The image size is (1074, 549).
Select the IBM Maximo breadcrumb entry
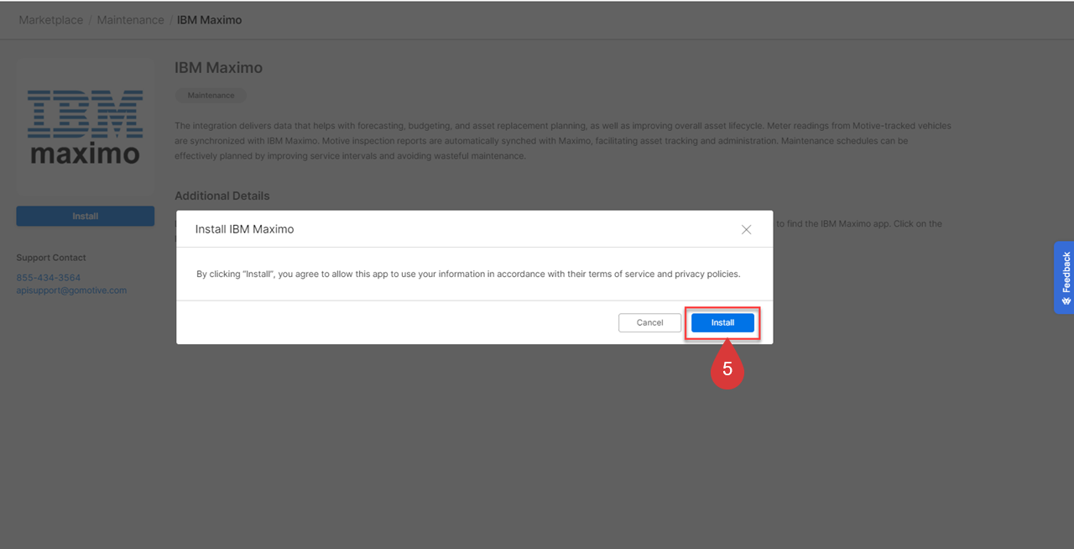coord(208,19)
